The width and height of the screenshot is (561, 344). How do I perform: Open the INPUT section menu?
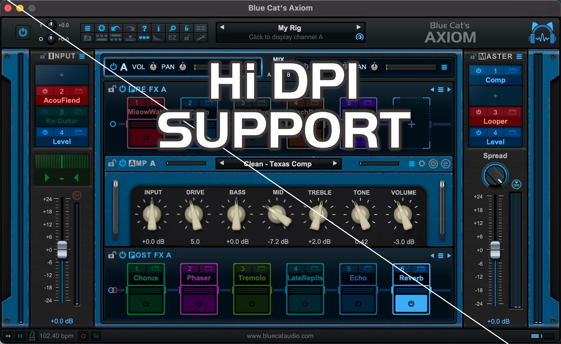[x=82, y=56]
